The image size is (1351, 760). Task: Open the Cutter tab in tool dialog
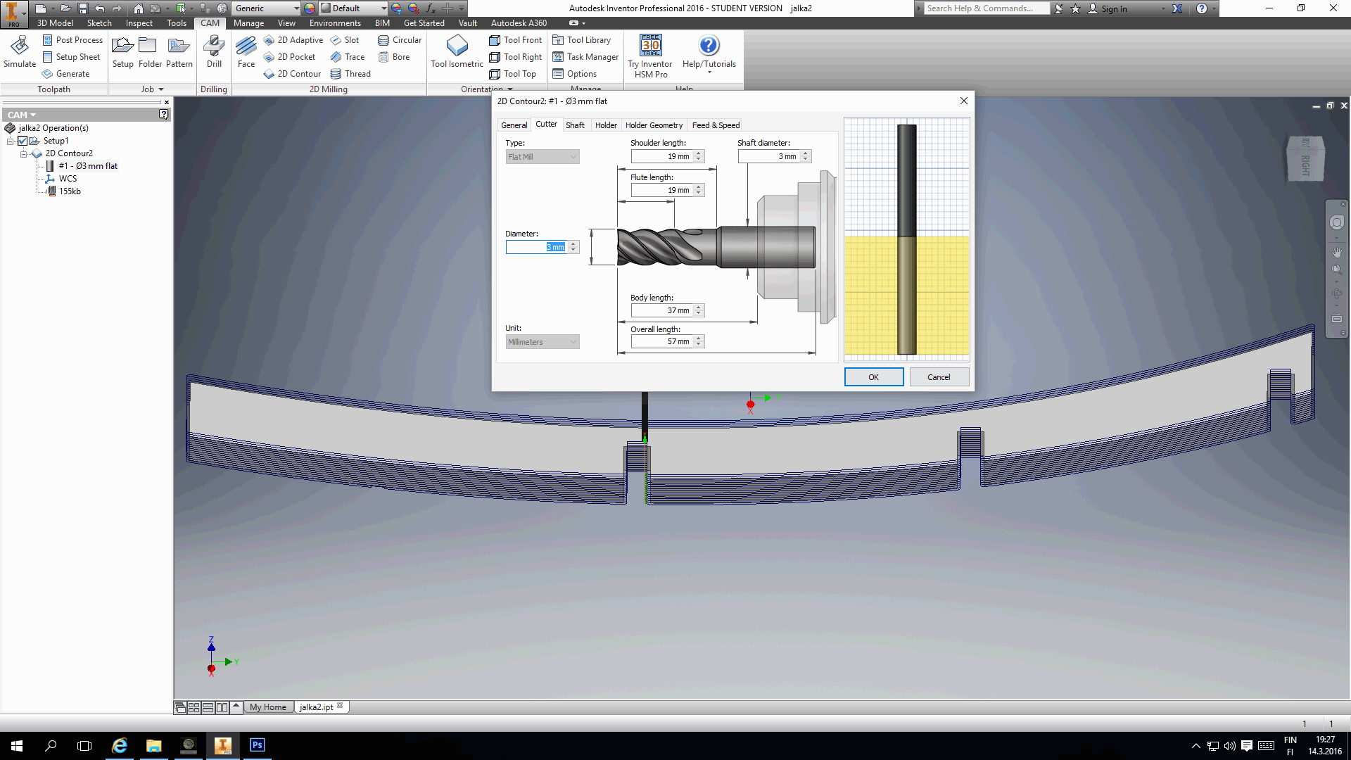coord(547,125)
